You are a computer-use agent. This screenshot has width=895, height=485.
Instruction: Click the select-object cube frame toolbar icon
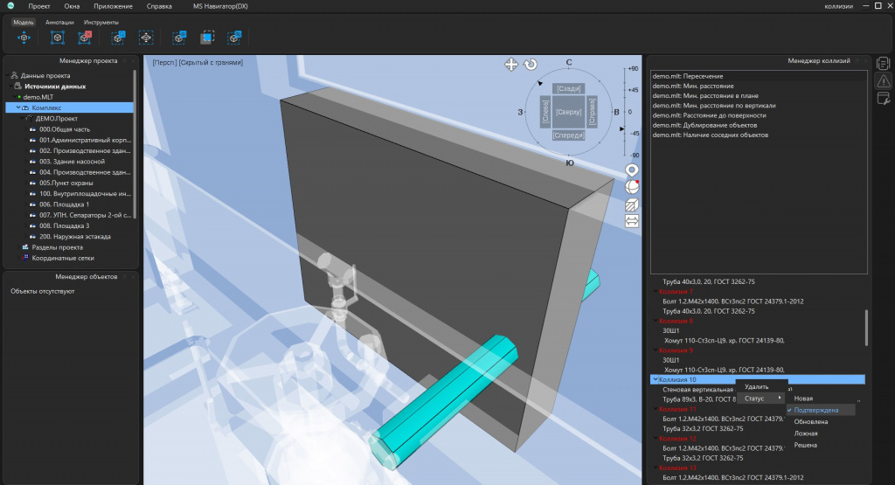57,38
